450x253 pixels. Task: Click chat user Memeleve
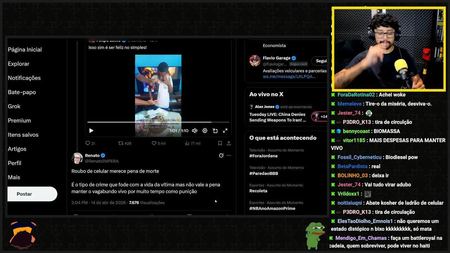coord(349,104)
